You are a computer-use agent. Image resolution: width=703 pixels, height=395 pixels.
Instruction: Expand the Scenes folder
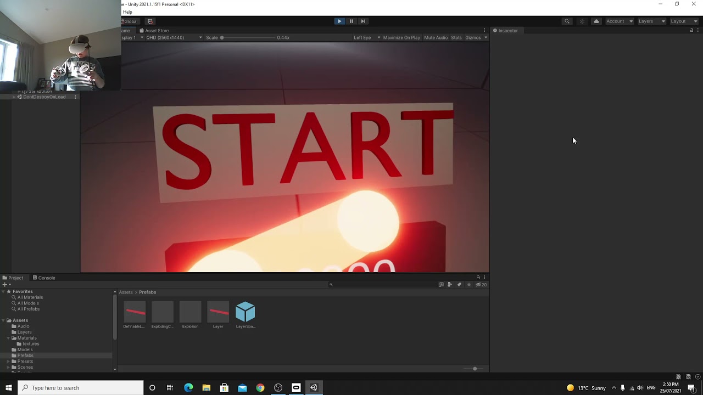[x=8, y=368]
